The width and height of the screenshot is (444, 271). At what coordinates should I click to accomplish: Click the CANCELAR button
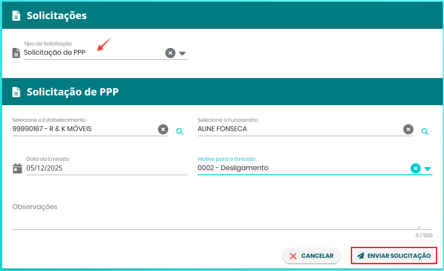click(311, 256)
